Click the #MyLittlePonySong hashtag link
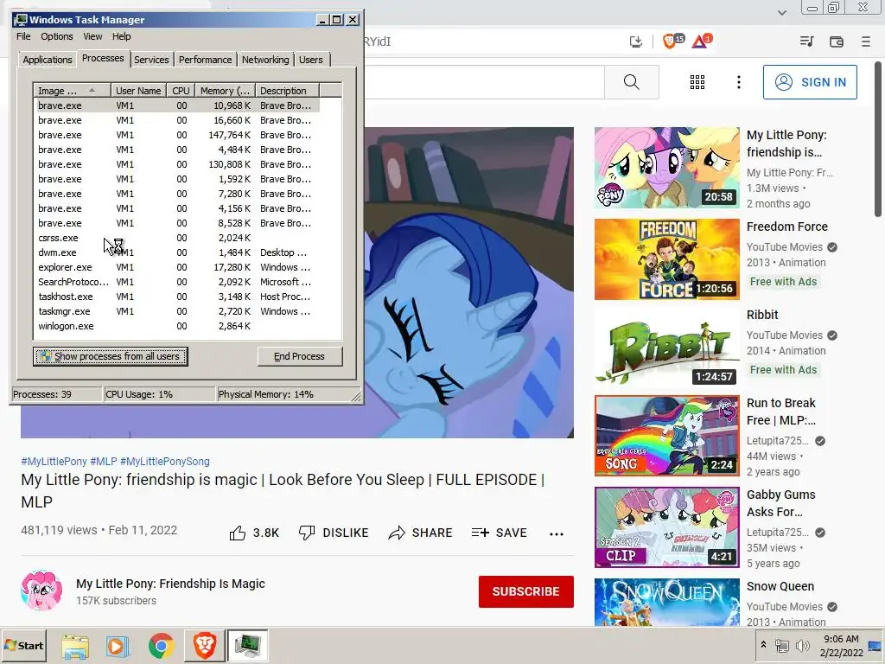The image size is (885, 664). [165, 462]
